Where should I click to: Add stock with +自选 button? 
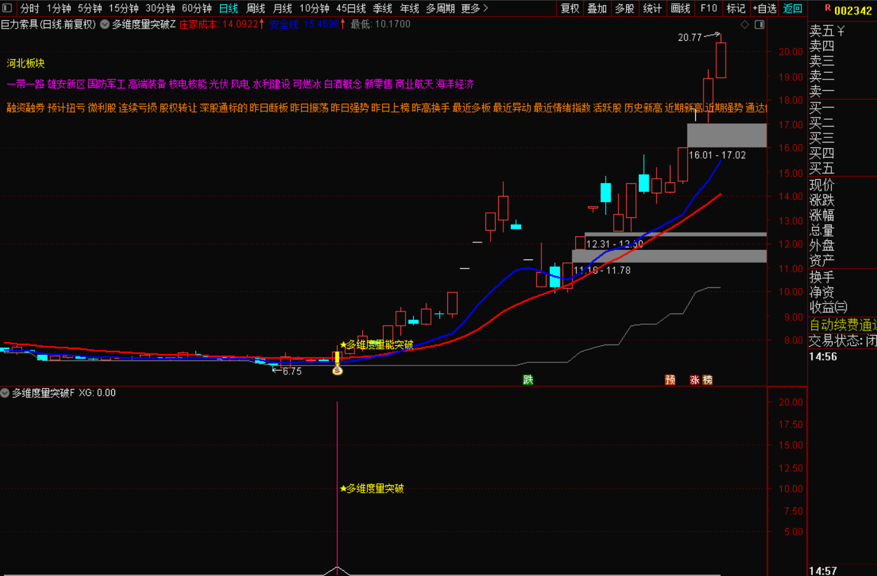(x=765, y=8)
